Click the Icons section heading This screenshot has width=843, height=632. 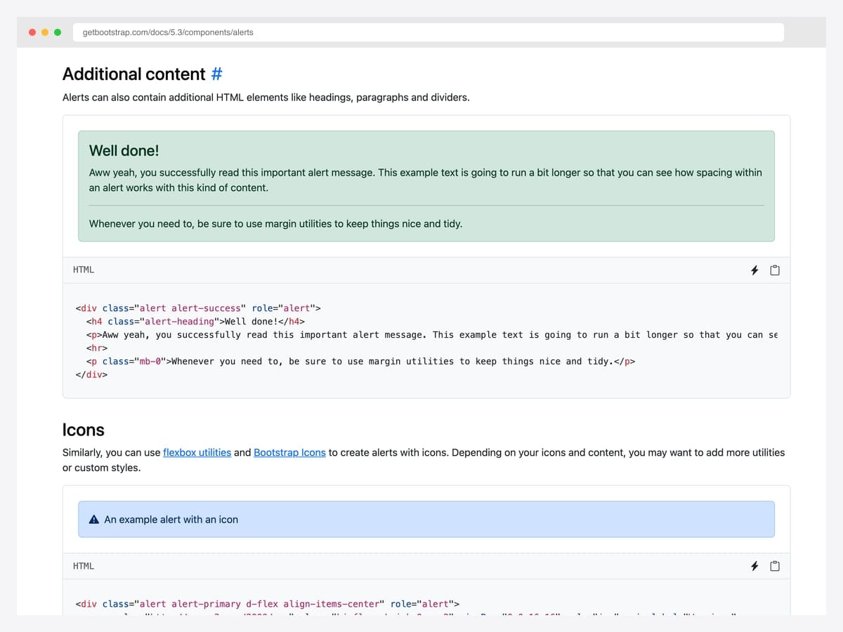83,430
